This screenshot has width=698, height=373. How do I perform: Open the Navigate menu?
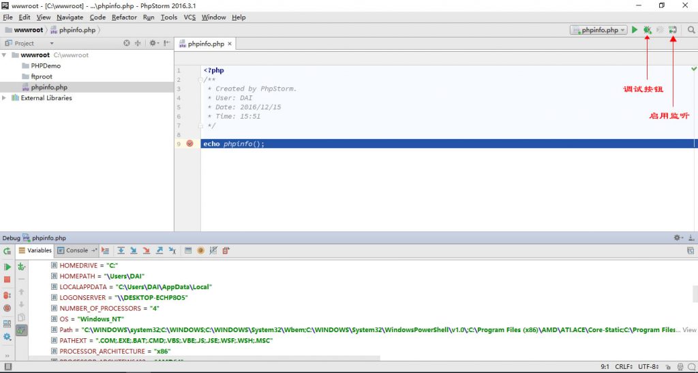point(70,17)
